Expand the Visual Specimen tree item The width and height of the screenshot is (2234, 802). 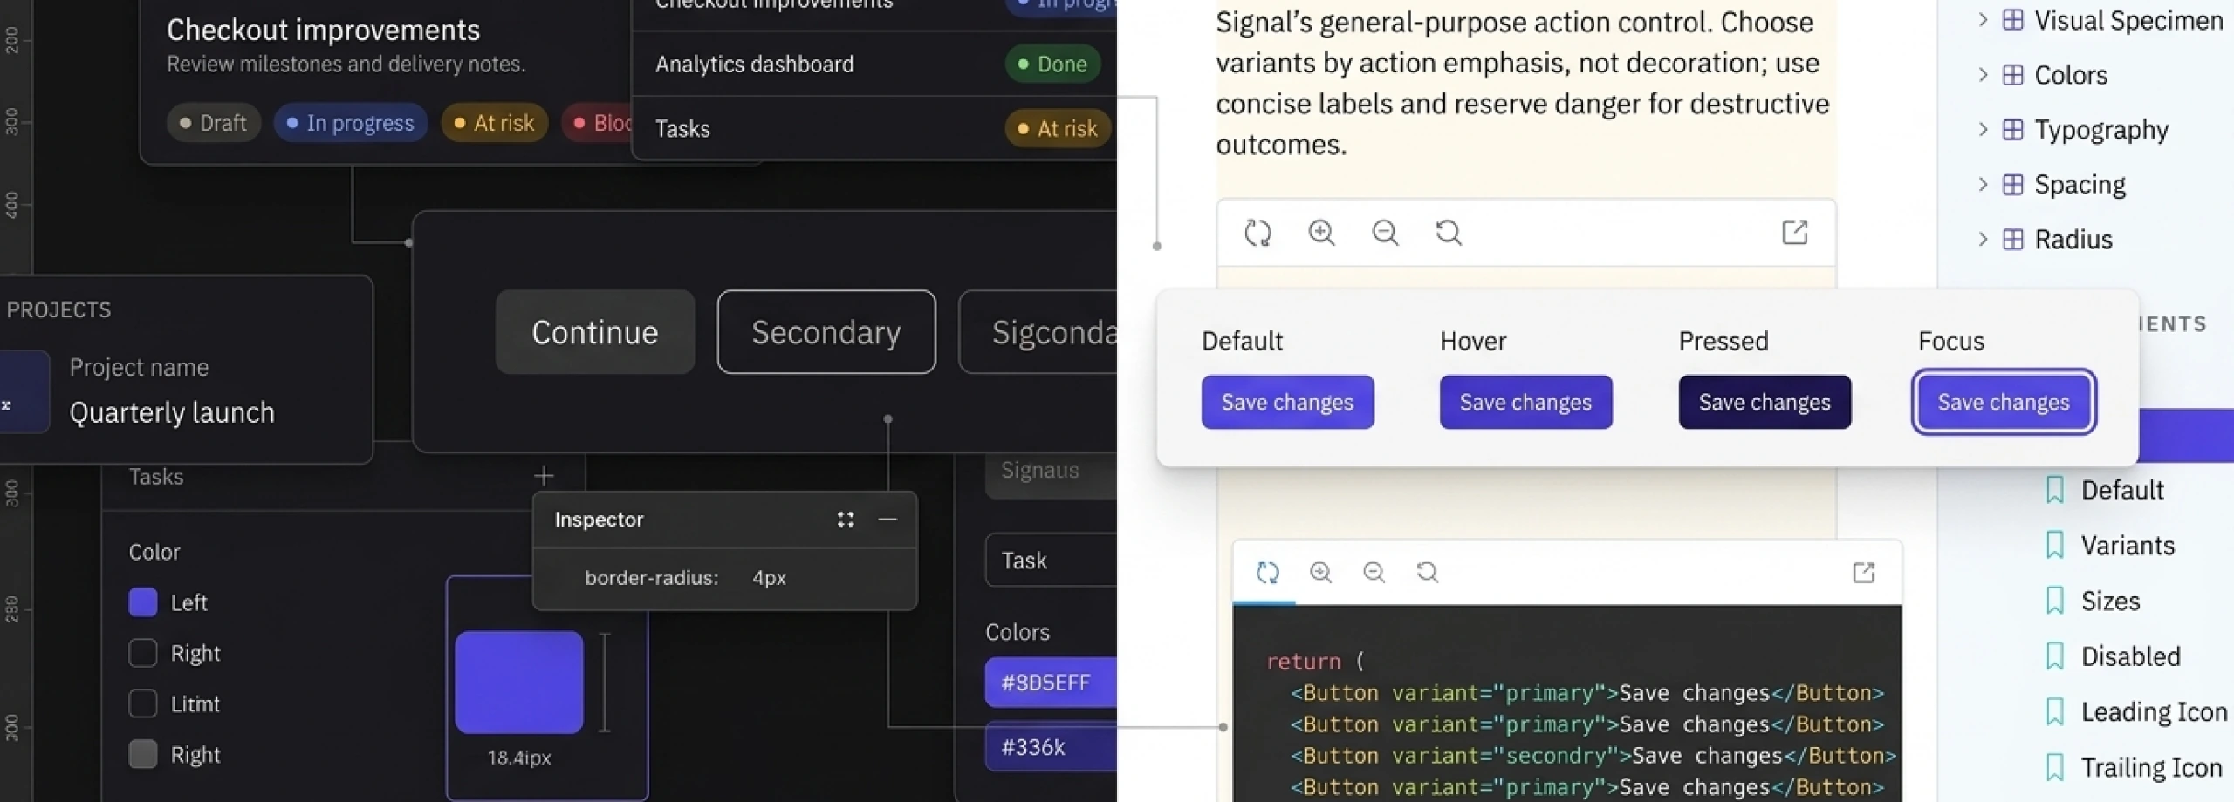click(x=1983, y=20)
